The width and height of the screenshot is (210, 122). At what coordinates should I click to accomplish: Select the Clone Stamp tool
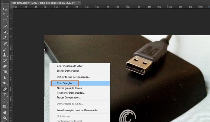pyautogui.click(x=5, y=55)
